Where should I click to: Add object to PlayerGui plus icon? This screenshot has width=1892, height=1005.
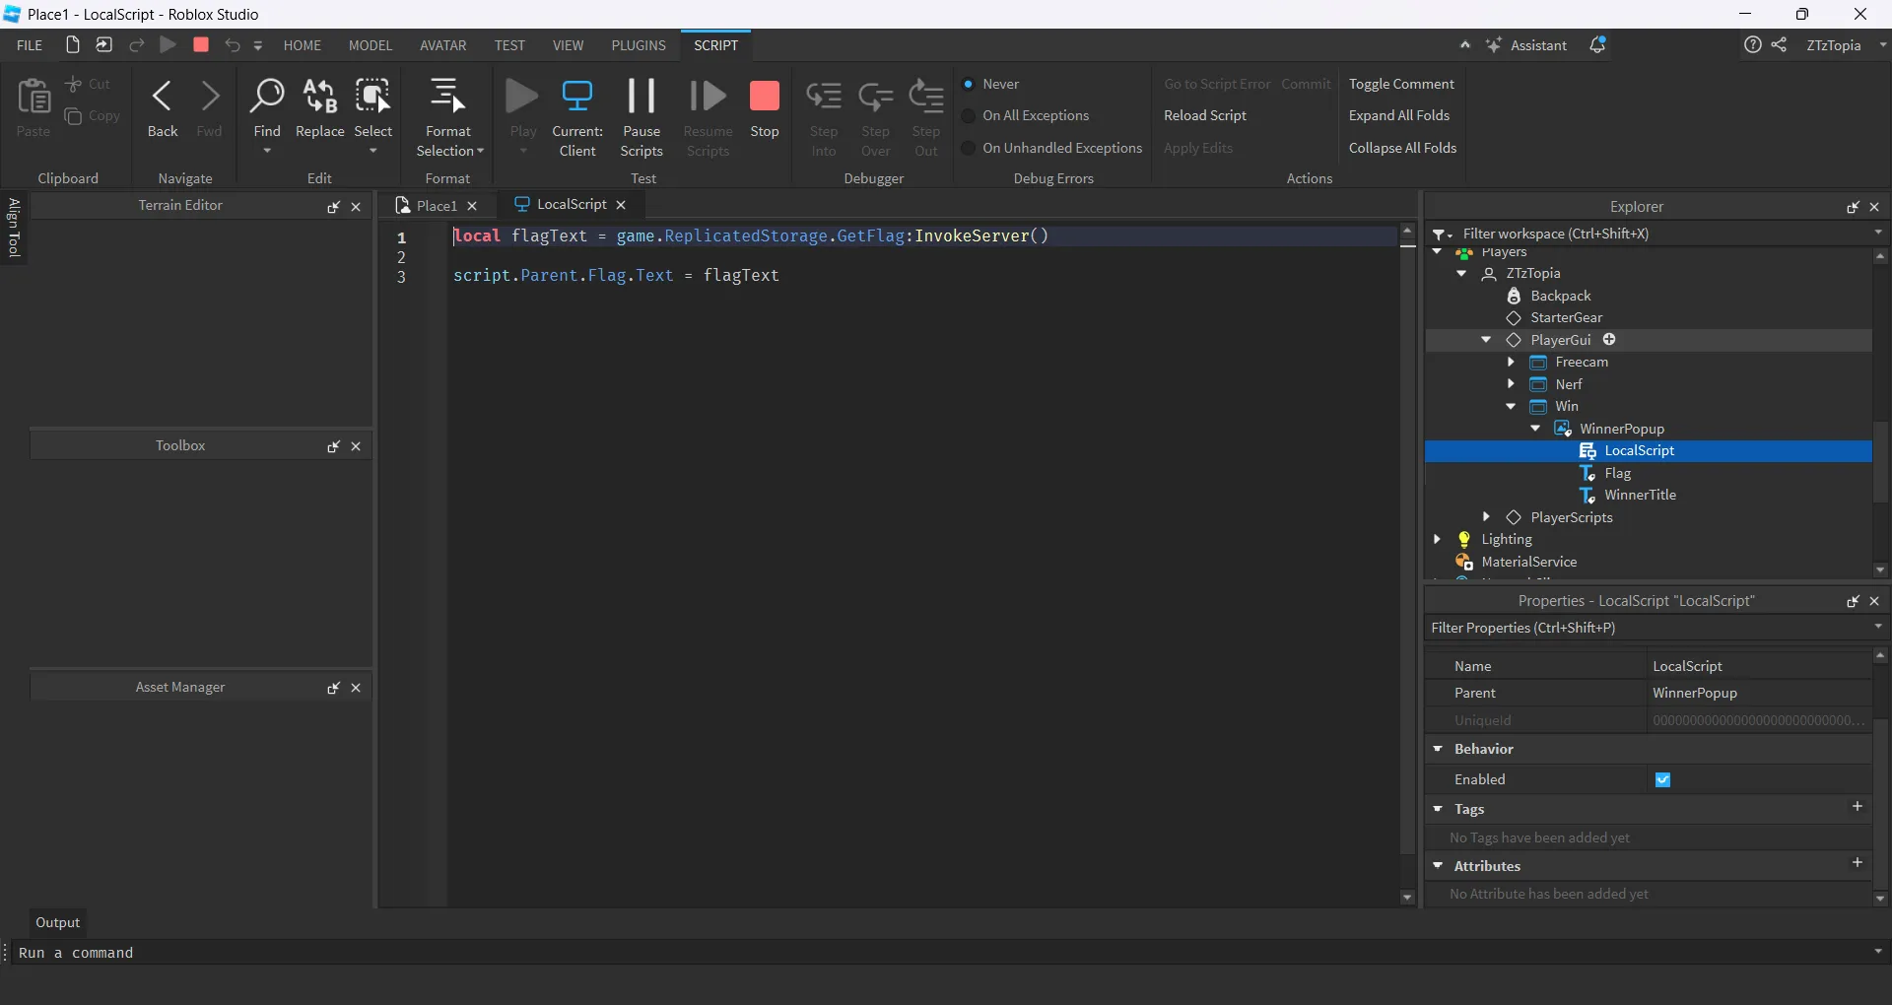click(1609, 340)
